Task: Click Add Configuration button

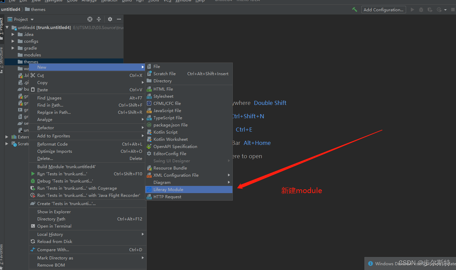Action: pyautogui.click(x=384, y=10)
